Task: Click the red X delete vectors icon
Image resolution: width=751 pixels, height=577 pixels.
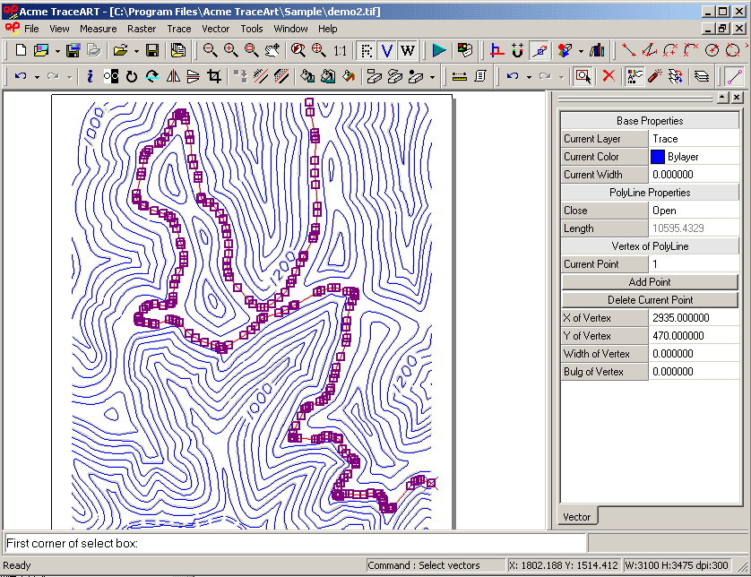Action: (609, 76)
